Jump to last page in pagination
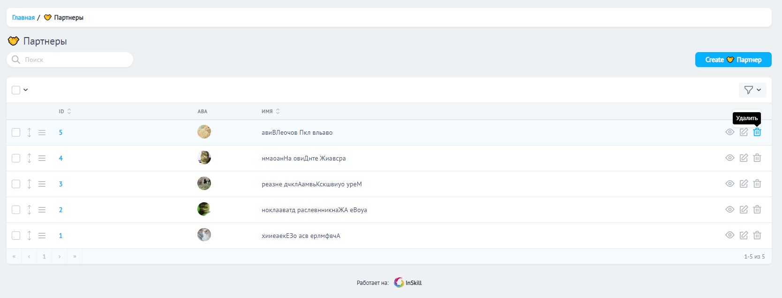Screen dimensions: 782x298 click(75, 257)
